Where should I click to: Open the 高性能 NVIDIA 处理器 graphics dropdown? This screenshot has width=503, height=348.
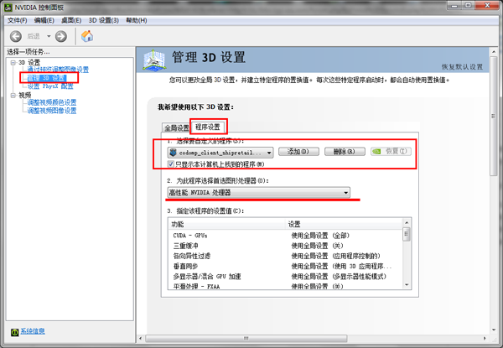pyautogui.click(x=345, y=192)
